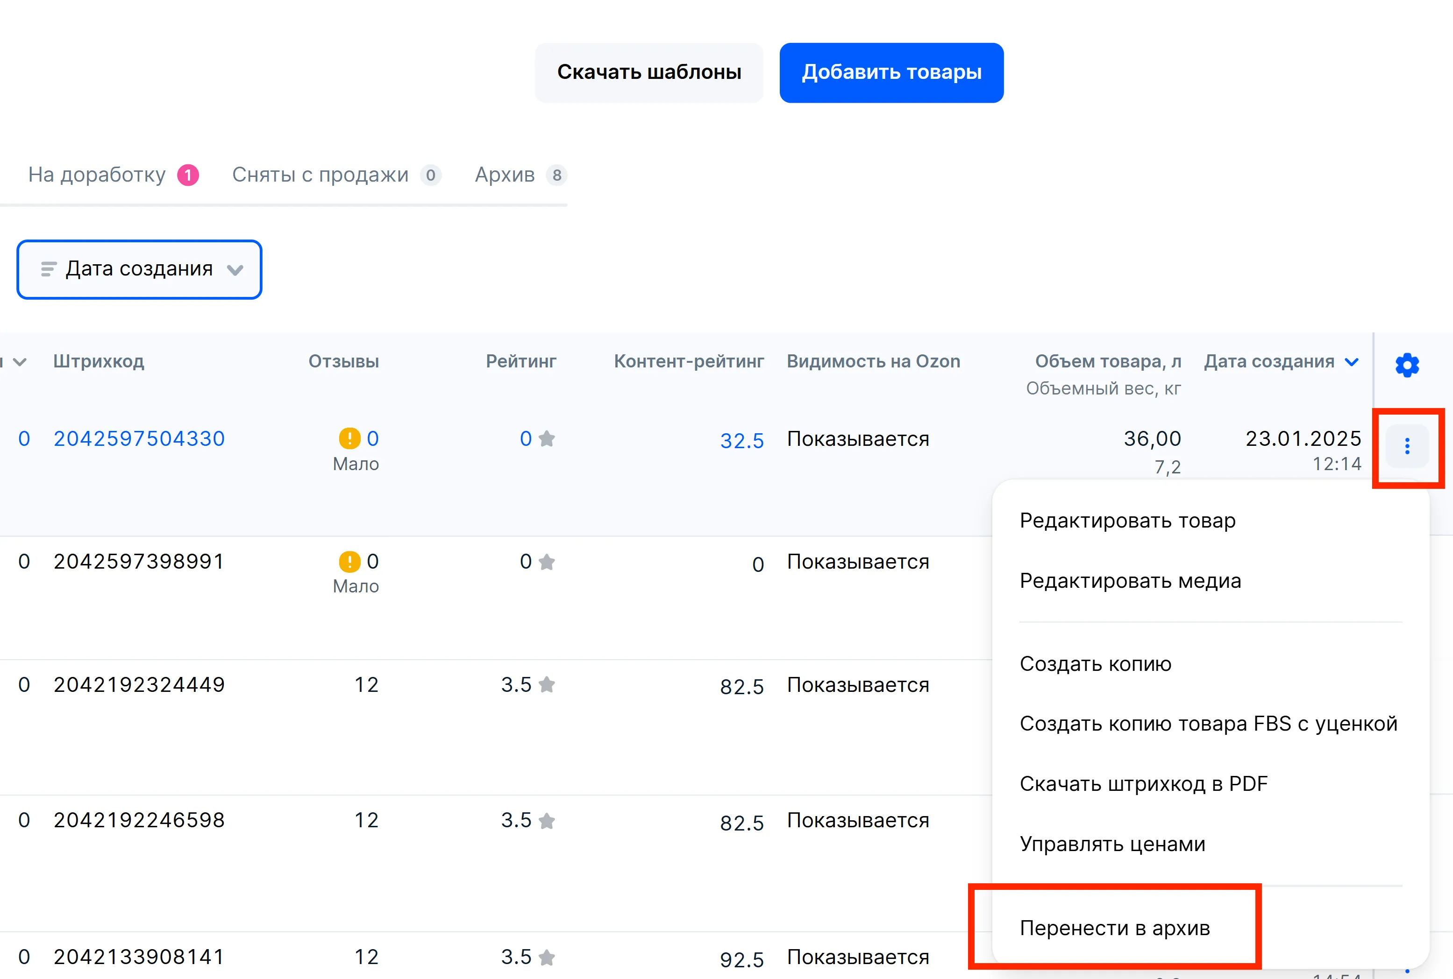Click the gear table settings icon
The height and width of the screenshot is (979, 1453).
point(1407,365)
